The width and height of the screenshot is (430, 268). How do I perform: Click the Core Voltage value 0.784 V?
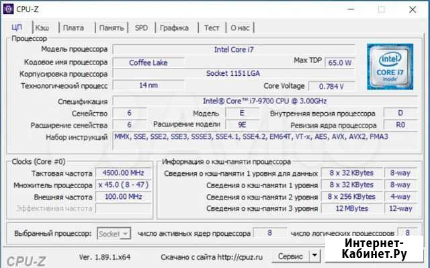[x=331, y=87]
